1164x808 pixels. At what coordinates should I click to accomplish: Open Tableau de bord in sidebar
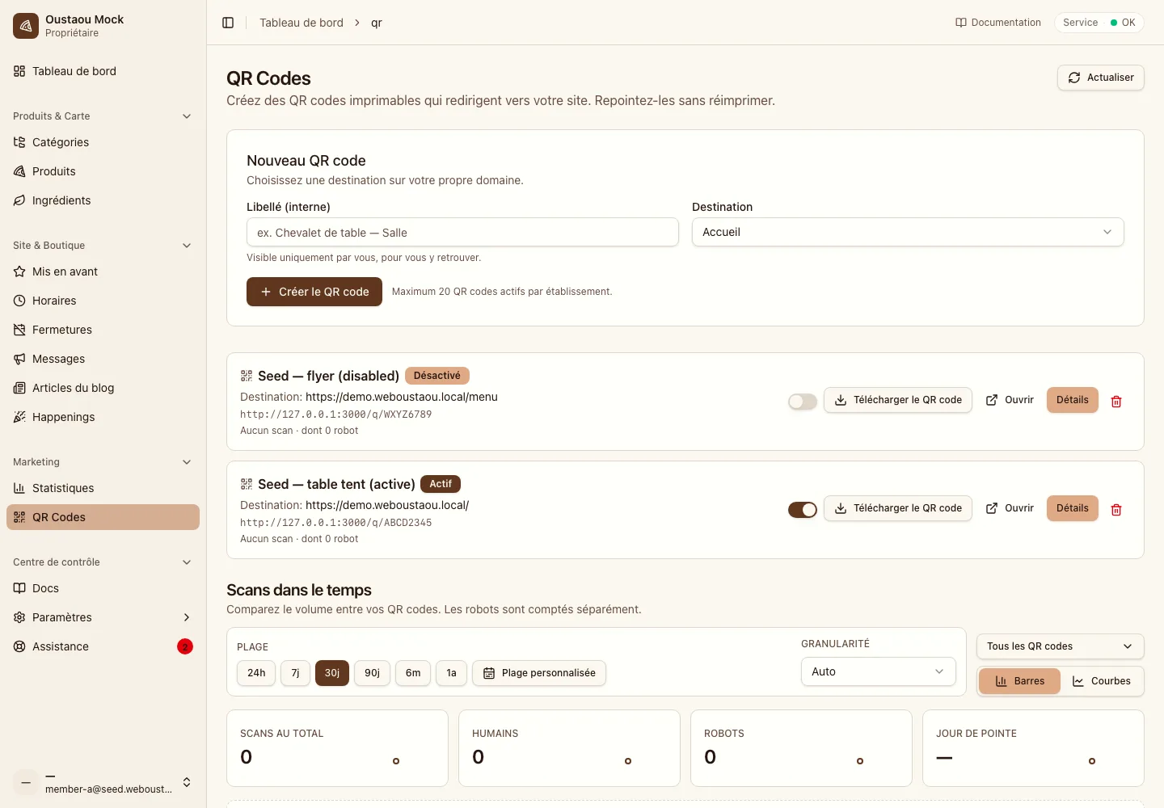click(x=103, y=71)
